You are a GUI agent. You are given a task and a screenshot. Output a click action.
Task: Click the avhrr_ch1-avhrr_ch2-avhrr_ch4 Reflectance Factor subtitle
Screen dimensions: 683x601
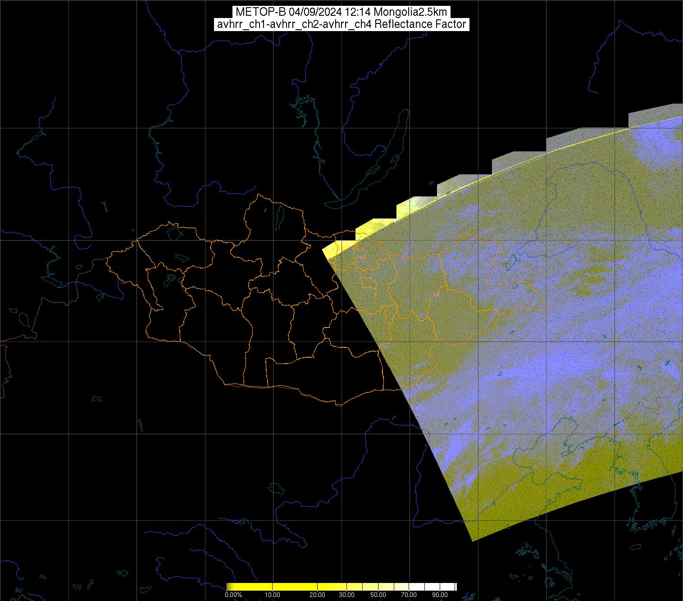tap(341, 24)
